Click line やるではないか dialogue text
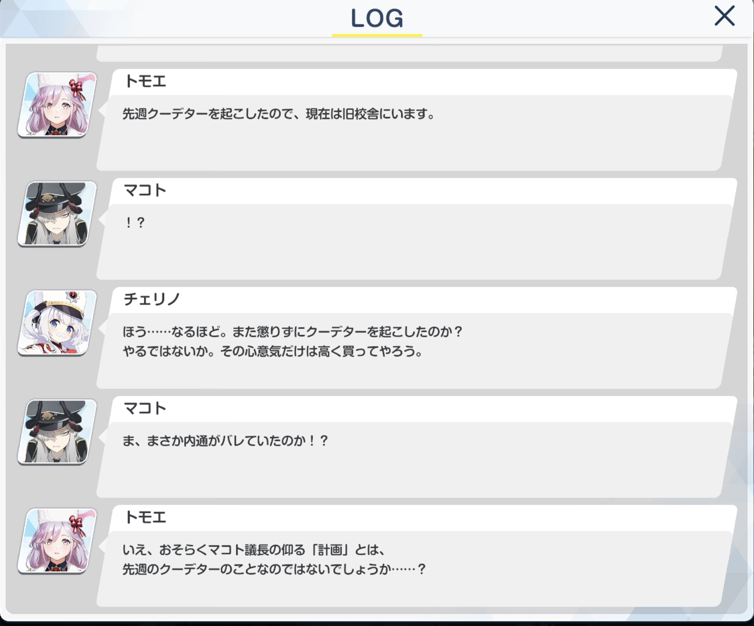Viewport: 754px width, 626px height. click(x=273, y=351)
